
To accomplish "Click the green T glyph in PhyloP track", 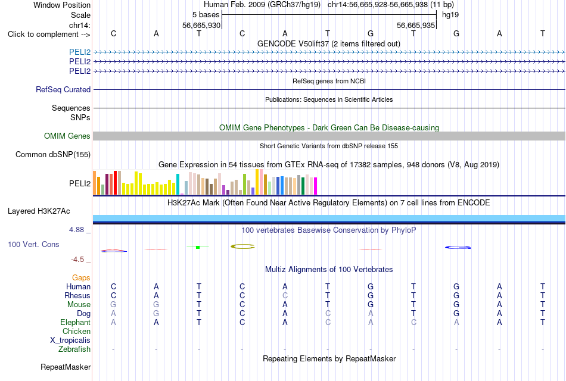I will tap(198, 247).
